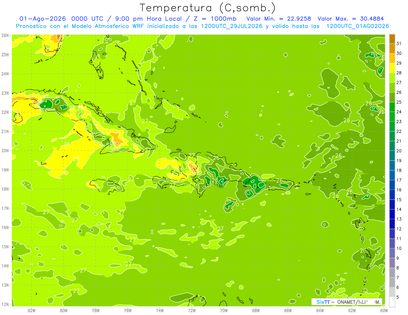This screenshot has width=408, height=315.
Task: Click the "26N" latitude axis label
Action: [5, 35]
